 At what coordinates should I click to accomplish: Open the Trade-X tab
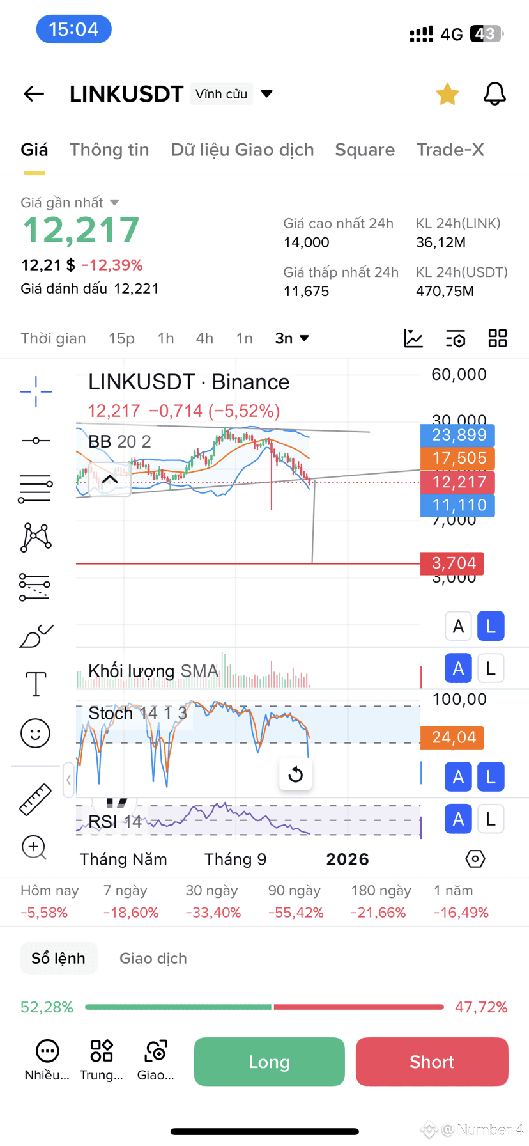click(450, 150)
